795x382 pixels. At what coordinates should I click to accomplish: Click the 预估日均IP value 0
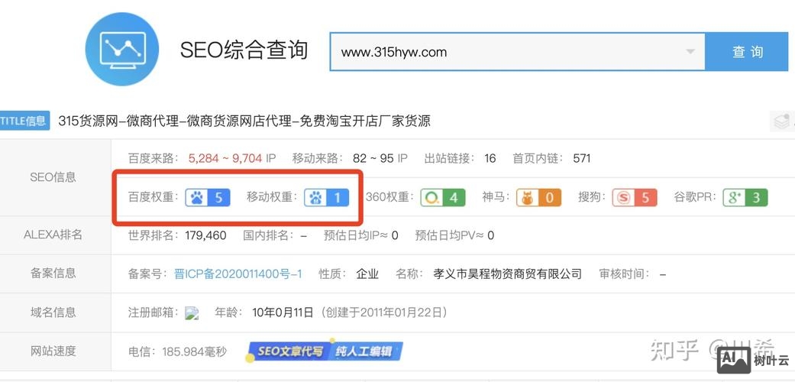click(395, 235)
